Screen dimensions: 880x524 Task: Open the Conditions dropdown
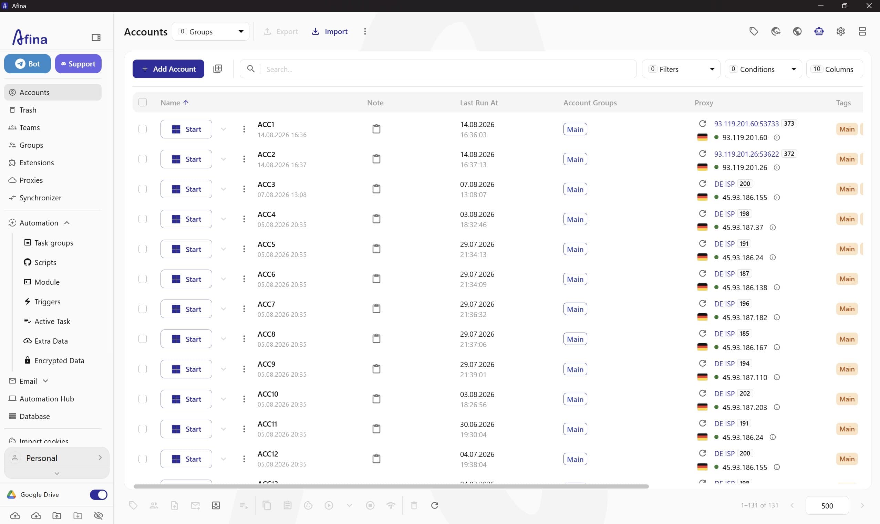pos(763,69)
